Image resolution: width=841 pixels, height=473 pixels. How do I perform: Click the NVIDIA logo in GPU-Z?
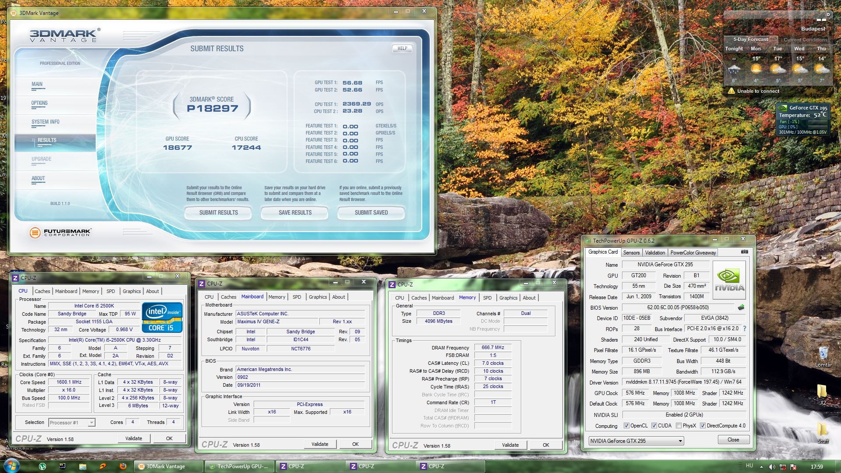729,280
